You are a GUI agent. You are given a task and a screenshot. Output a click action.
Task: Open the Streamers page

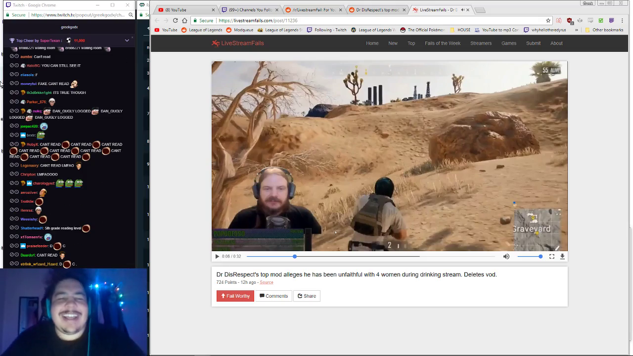coord(481,43)
